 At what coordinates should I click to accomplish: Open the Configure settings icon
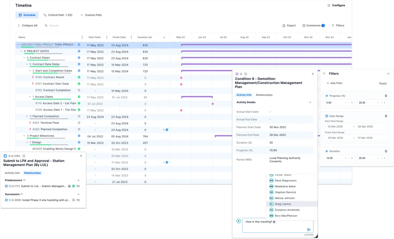(329, 5)
